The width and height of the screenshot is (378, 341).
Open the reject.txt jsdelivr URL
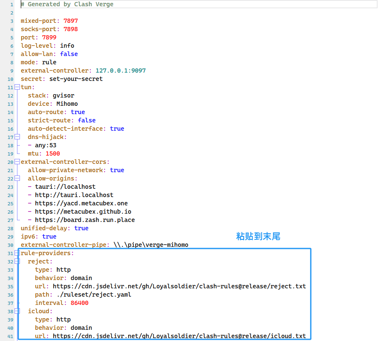(x=179, y=286)
